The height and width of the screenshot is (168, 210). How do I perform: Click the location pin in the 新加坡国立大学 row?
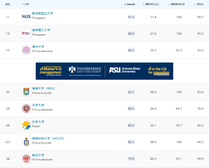pos(33,18)
